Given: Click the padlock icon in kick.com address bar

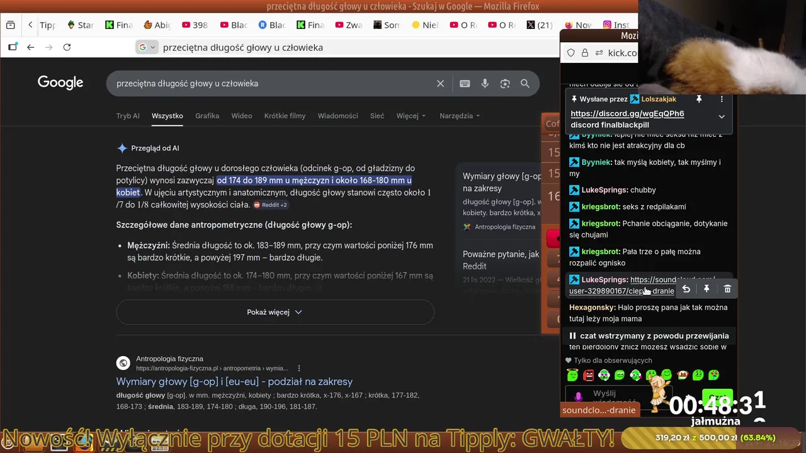Looking at the screenshot, I should 584,53.
